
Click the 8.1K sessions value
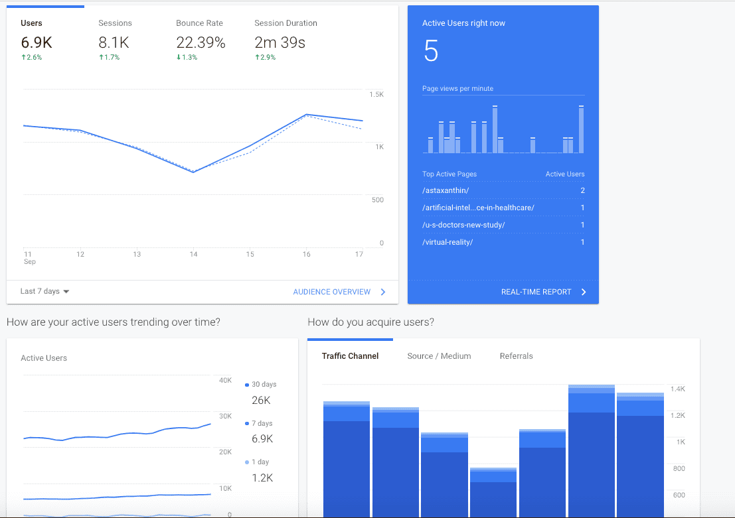114,42
